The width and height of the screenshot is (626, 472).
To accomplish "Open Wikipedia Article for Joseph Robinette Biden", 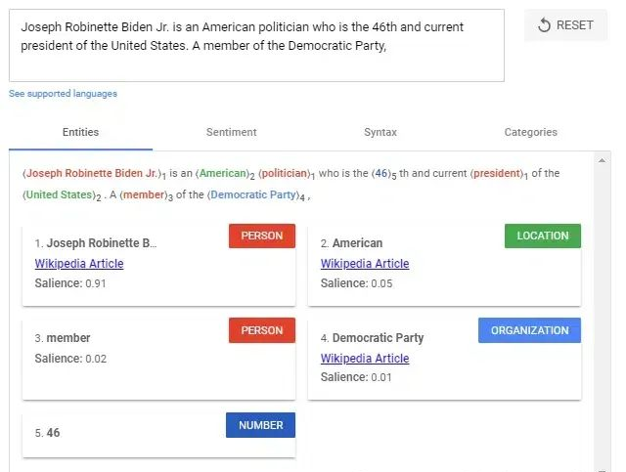I will tap(79, 264).
